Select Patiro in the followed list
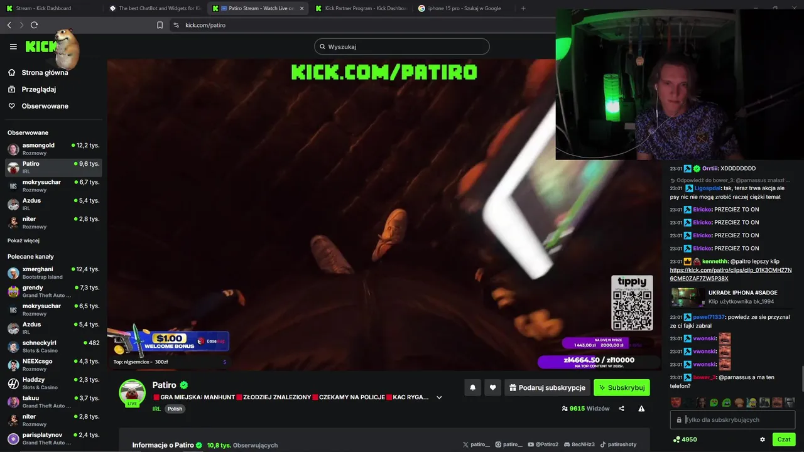The width and height of the screenshot is (804, 452). click(53, 167)
